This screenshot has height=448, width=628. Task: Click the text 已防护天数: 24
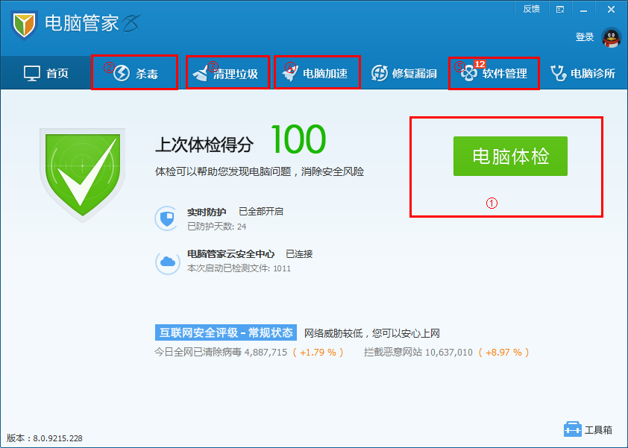217,227
